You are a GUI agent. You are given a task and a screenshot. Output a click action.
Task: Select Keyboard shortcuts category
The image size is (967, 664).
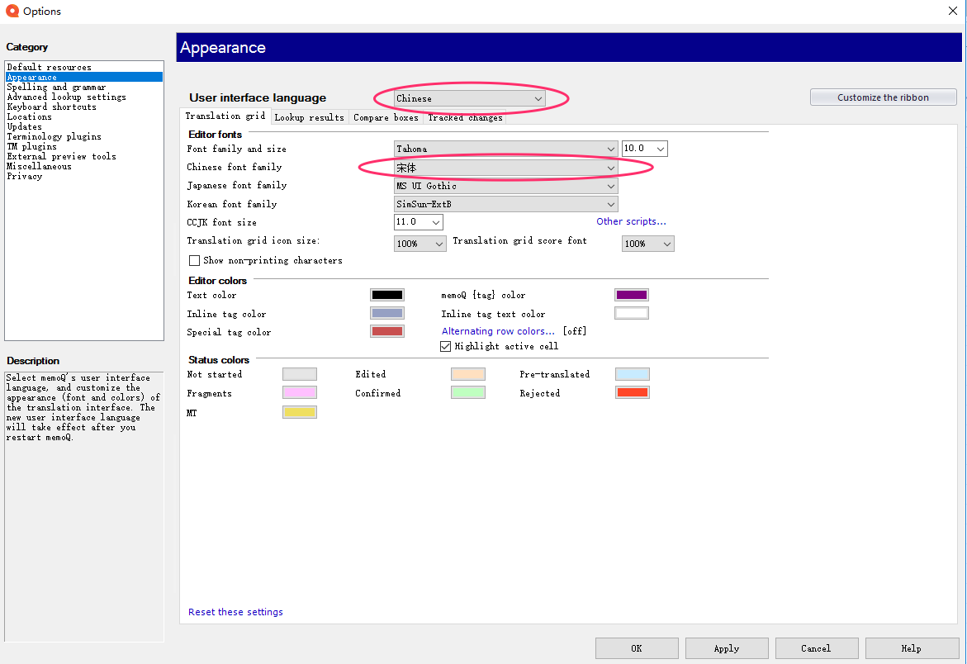click(x=84, y=107)
